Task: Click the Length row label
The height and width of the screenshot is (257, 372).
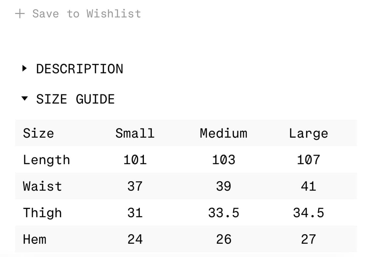Action: (x=46, y=160)
